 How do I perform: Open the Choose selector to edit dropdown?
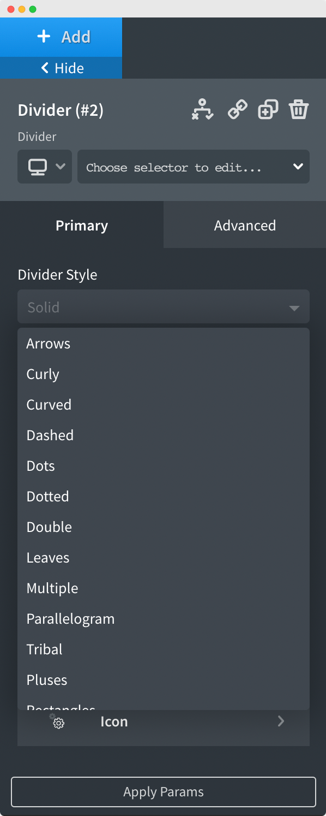pos(194,167)
